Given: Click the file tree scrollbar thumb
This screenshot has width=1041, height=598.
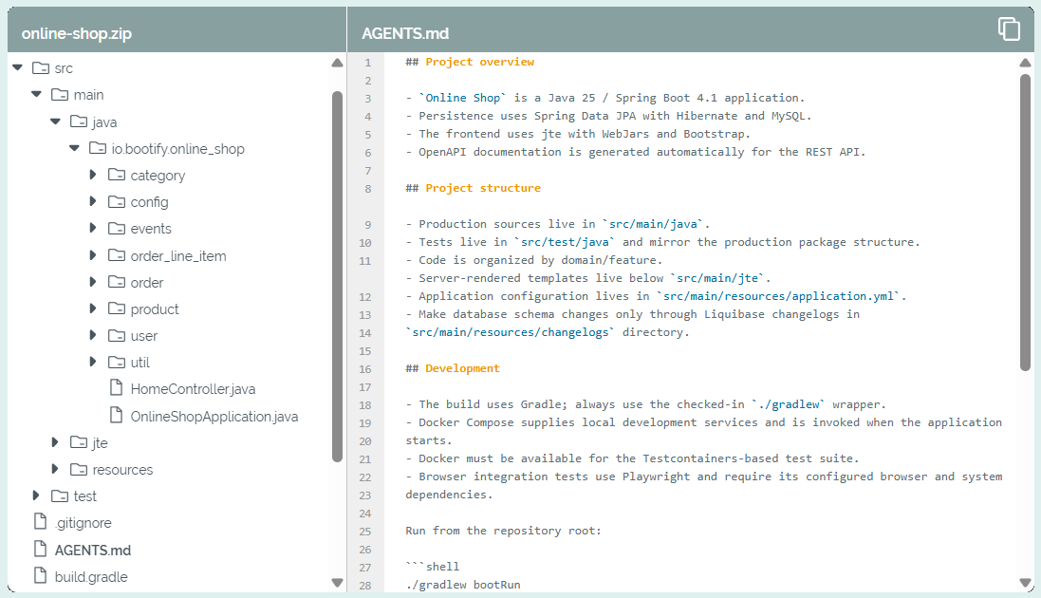Looking at the screenshot, I should click(x=337, y=275).
